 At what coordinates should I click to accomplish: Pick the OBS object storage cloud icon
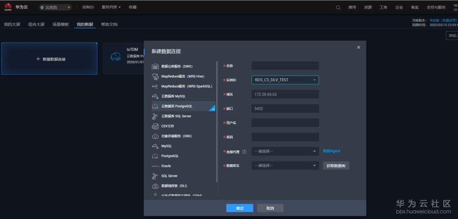[155, 136]
